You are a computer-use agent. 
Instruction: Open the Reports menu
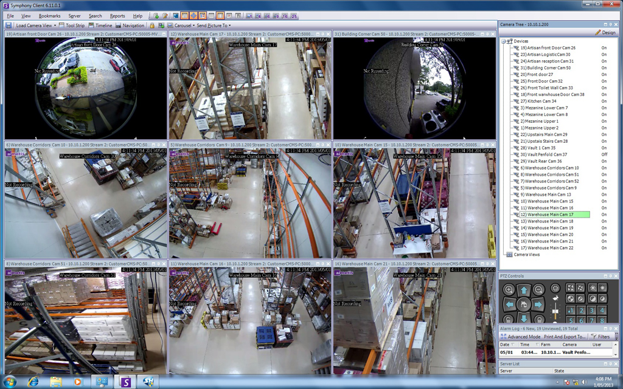117,15
